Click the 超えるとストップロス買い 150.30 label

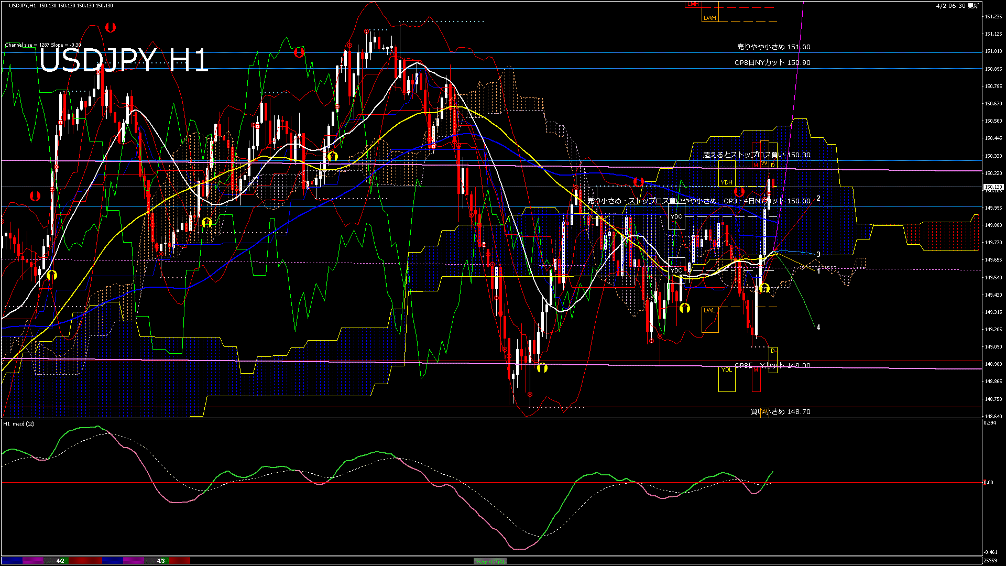coord(757,155)
